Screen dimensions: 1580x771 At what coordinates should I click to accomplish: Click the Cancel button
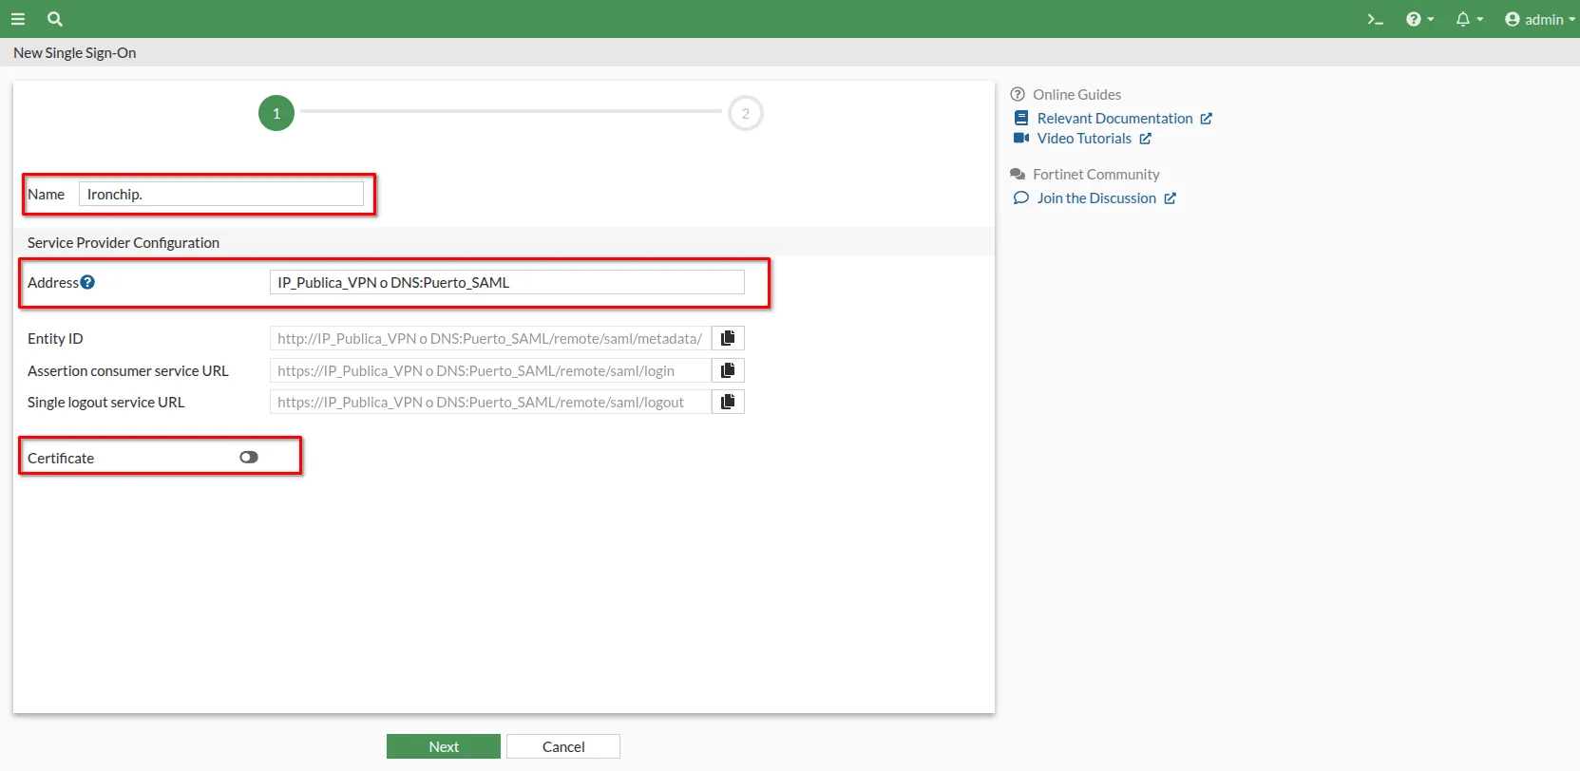563,746
